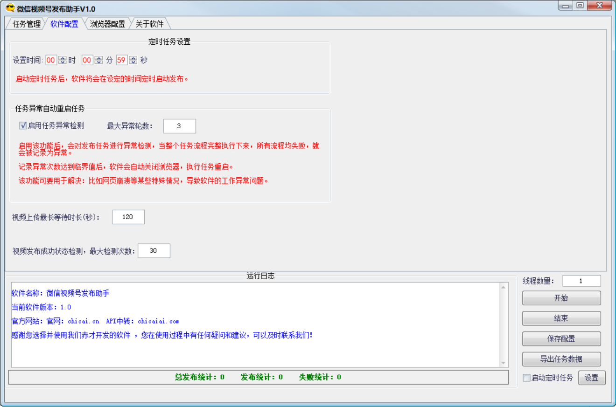Click the 发布统计: 0 status text
Screen dimensions: 616x407
262,377
